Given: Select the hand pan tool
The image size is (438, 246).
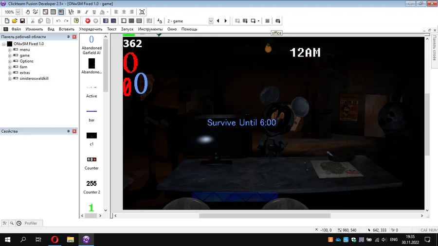Looking at the screenshot, I should (x=28, y=12).
